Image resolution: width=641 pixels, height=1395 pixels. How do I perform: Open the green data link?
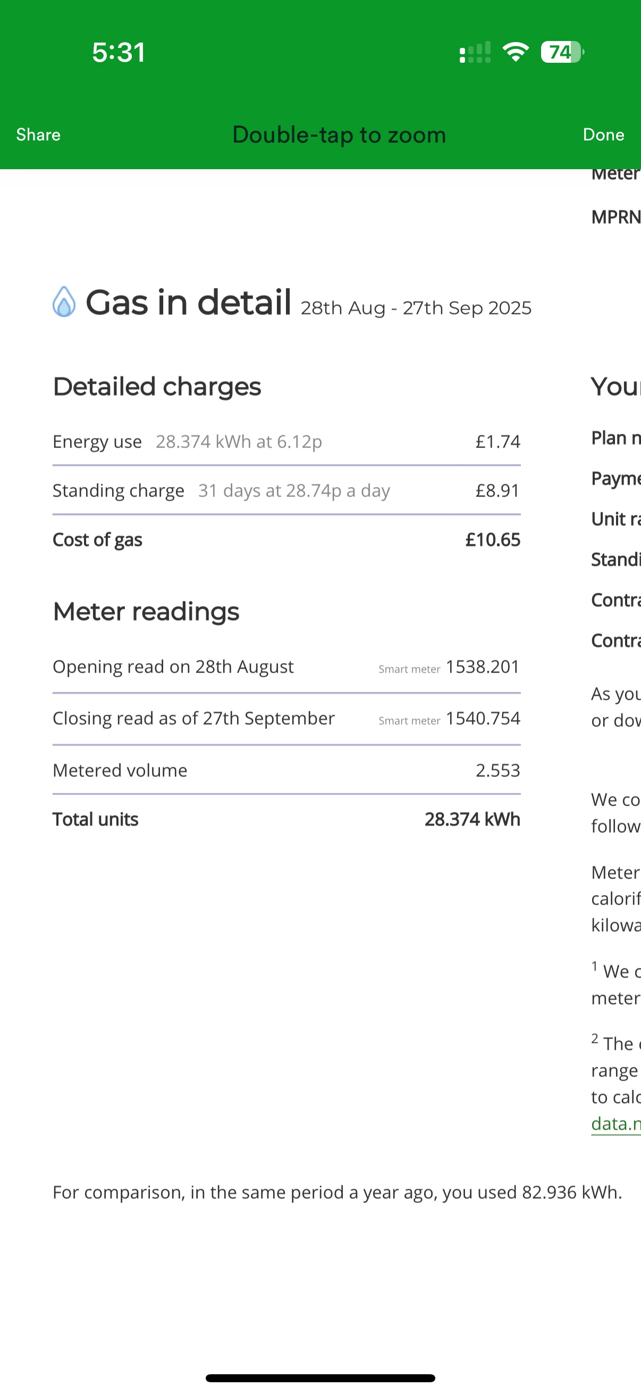click(x=615, y=1123)
